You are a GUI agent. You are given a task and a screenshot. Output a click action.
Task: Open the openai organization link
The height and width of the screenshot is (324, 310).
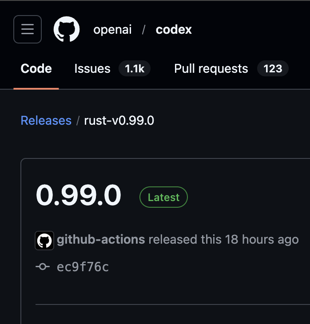tap(112, 30)
